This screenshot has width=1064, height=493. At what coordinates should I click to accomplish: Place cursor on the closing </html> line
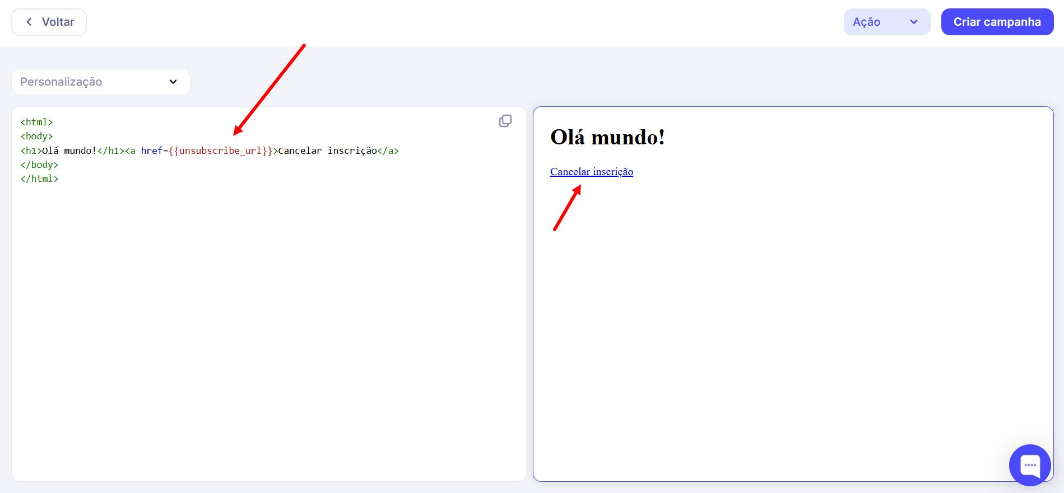39,179
